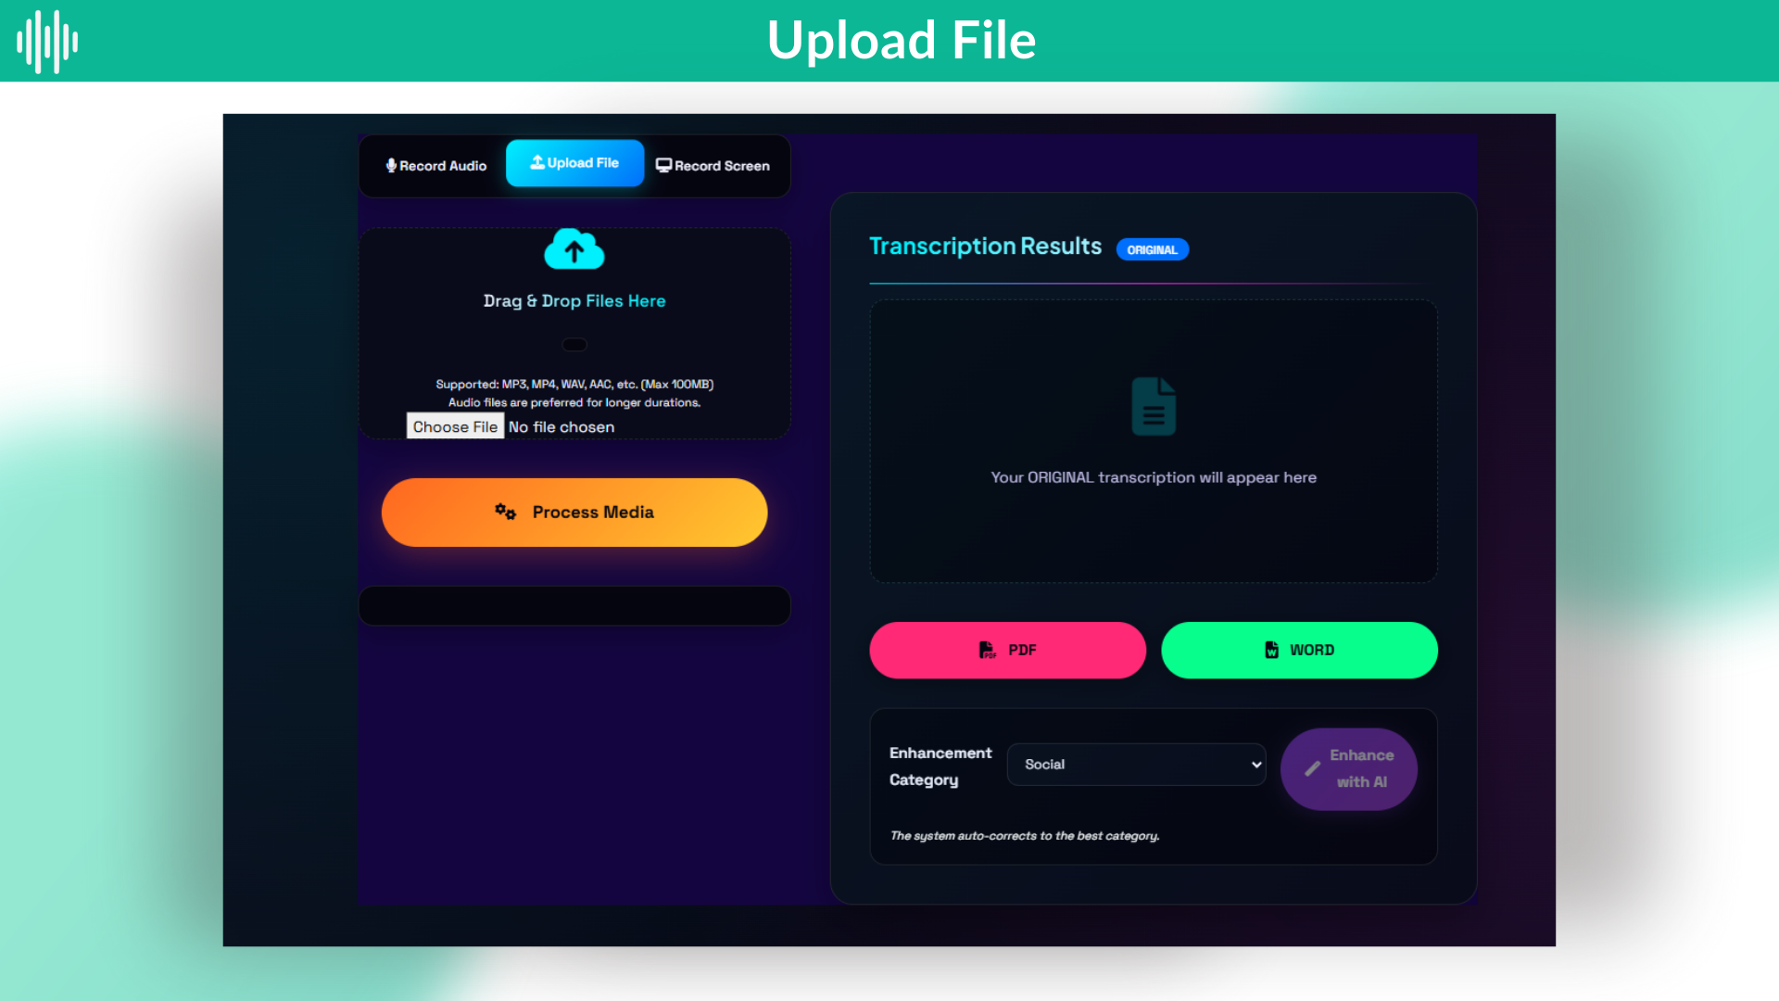Open the Record Screen tab
Screen dimensions: 1779x1001
713,166
